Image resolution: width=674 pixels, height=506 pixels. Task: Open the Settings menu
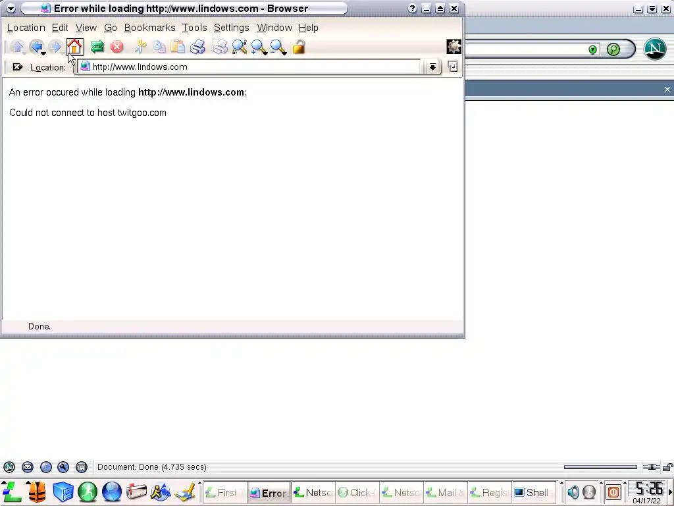coord(231,28)
